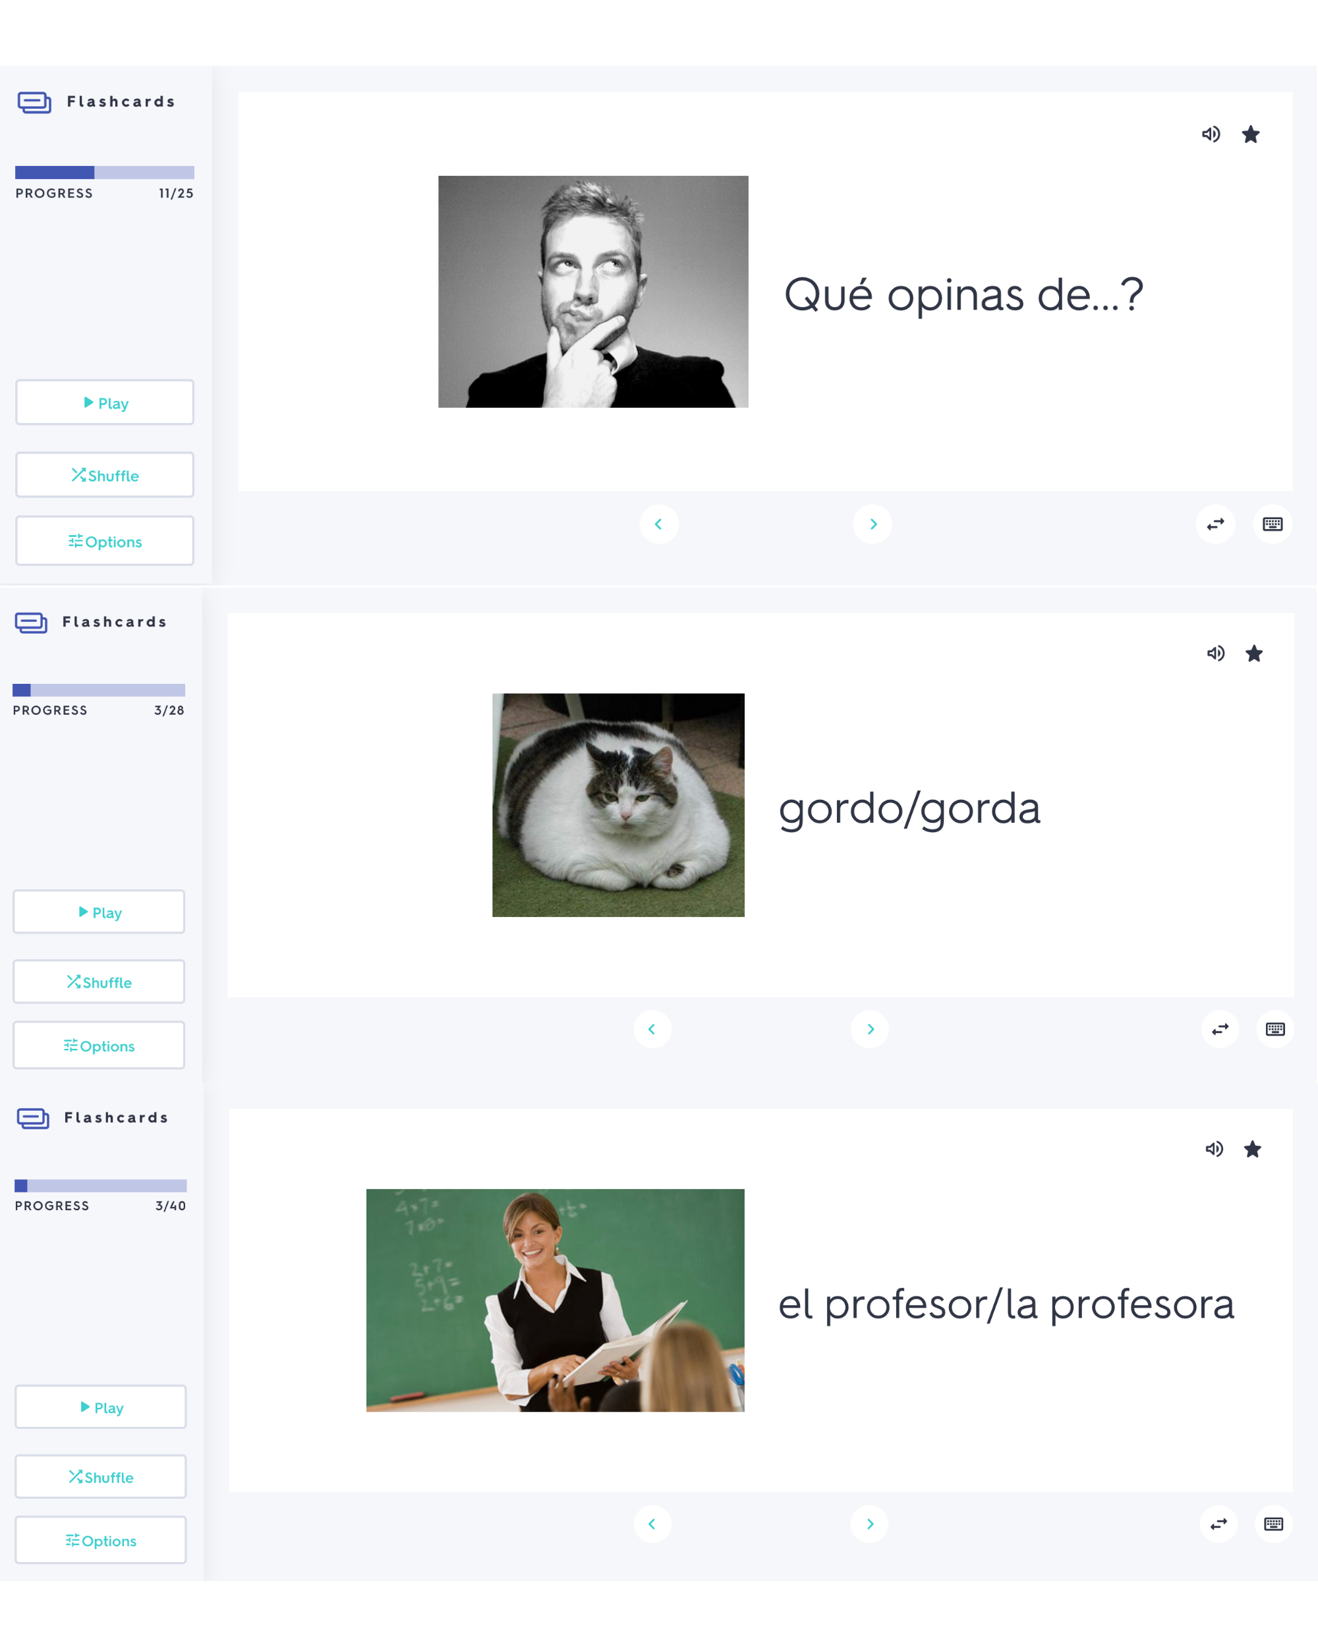Image resolution: width=1318 pixels, height=1647 pixels.
Task: Star the gordo/gorda flashcard
Action: (1254, 653)
